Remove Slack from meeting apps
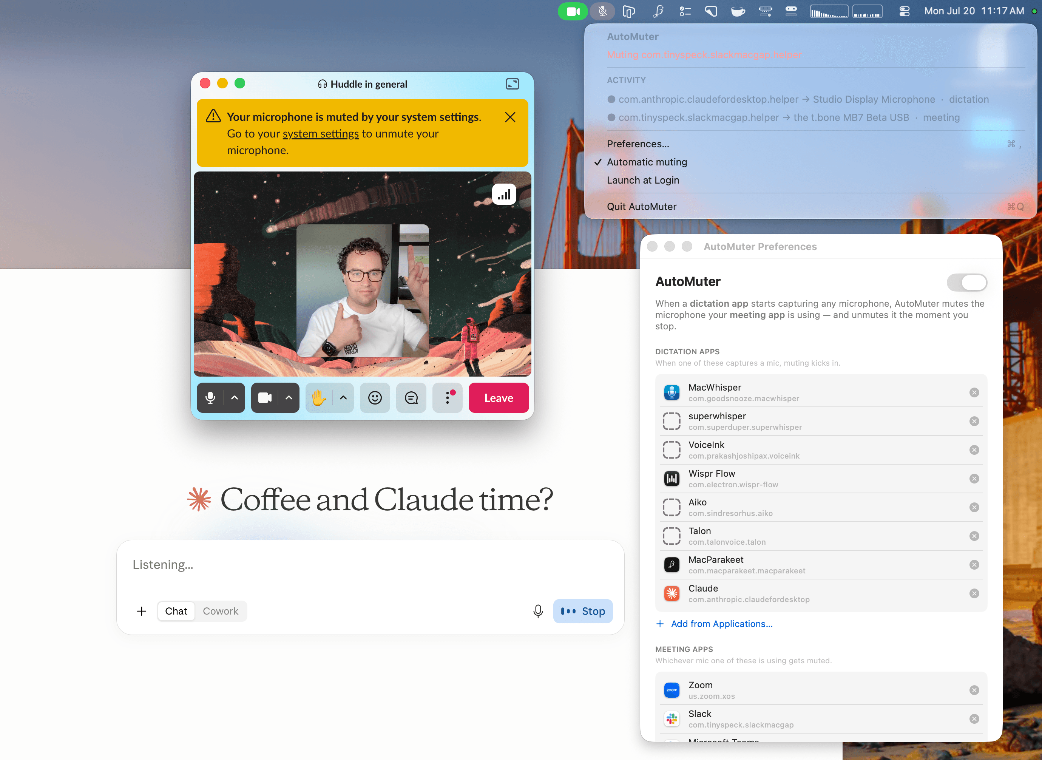This screenshot has width=1042, height=760. pos(974,718)
